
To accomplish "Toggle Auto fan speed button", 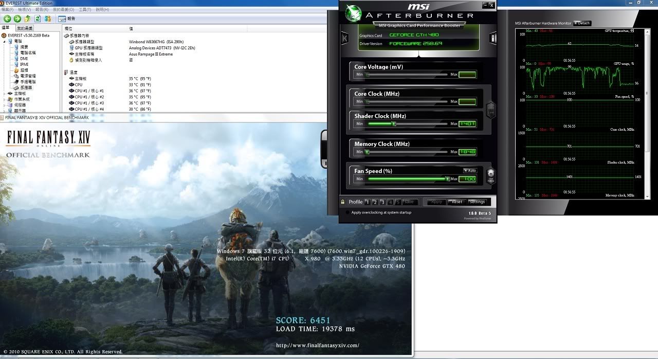I will [469, 170].
